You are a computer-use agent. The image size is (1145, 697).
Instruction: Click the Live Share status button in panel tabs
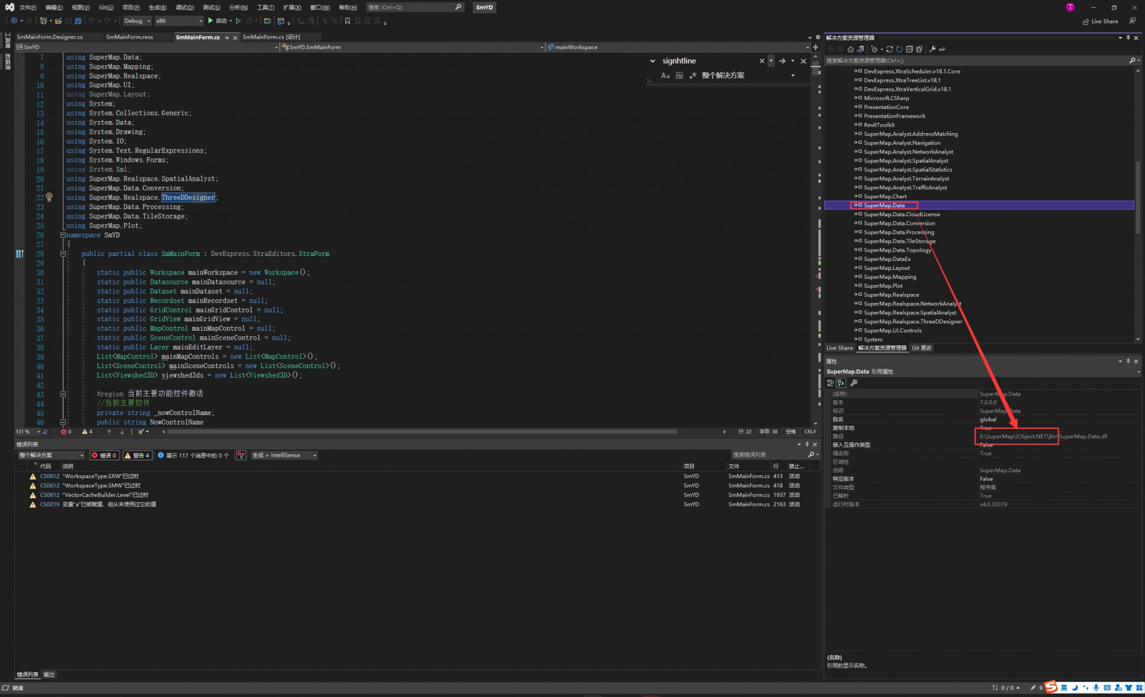tap(839, 348)
